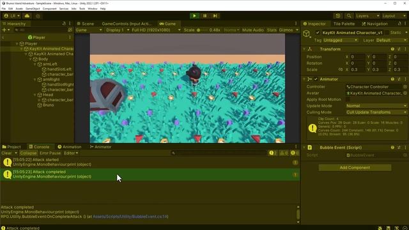The width and height of the screenshot is (409, 230).
Task: Toggle Gizmos in Game view
Action: coord(286,30)
